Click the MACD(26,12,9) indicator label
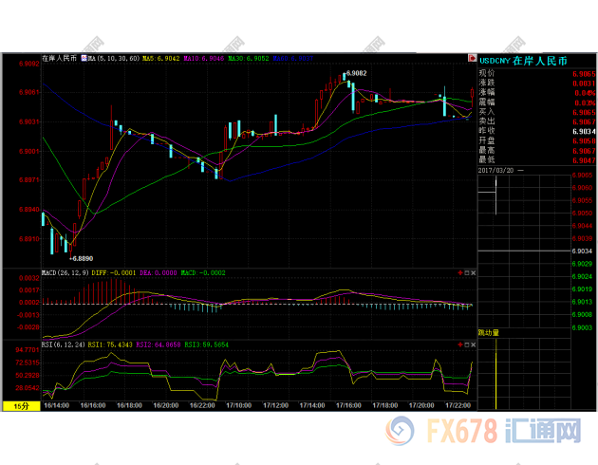The image size is (598, 465). pyautogui.click(x=65, y=273)
